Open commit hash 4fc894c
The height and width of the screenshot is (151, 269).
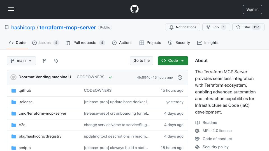click(x=143, y=77)
